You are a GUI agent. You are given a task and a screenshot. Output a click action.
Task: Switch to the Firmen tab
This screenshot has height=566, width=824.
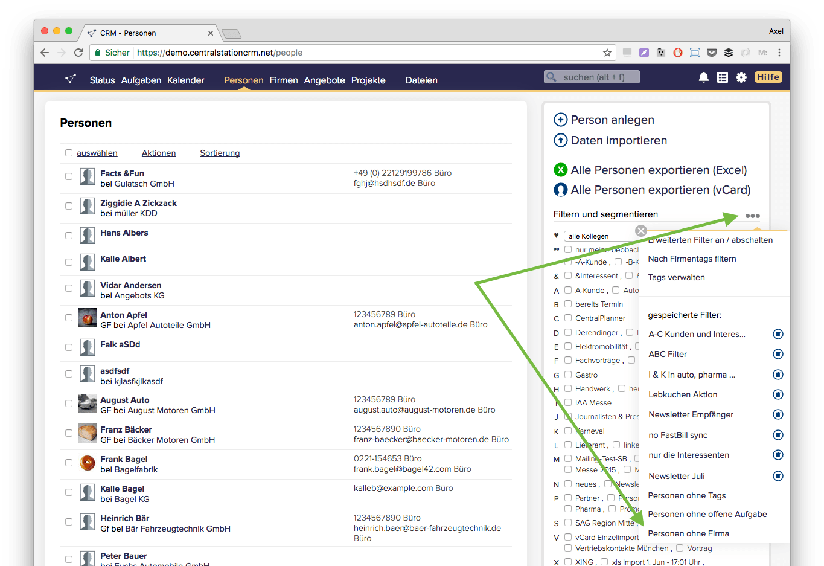pos(284,80)
